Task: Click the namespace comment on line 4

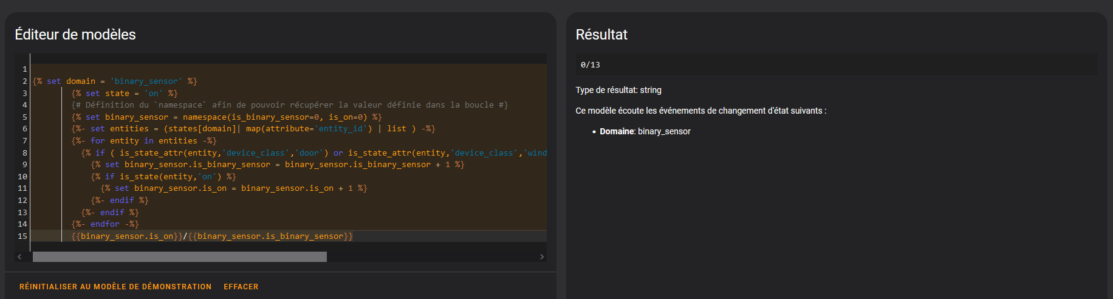Action: [x=289, y=105]
